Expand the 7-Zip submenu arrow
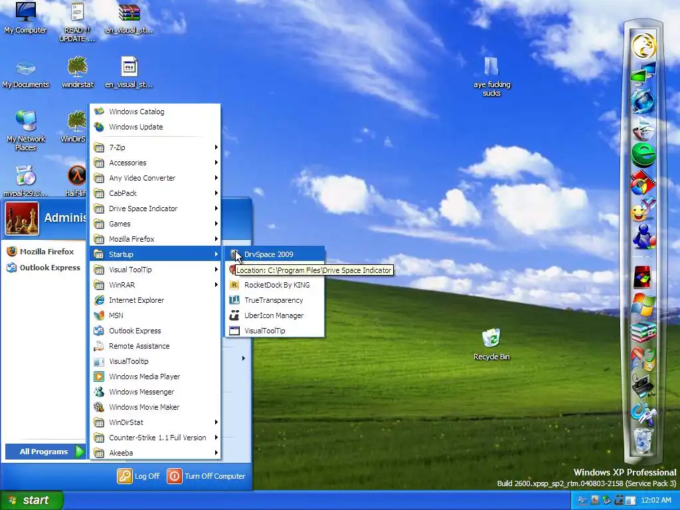 click(216, 147)
